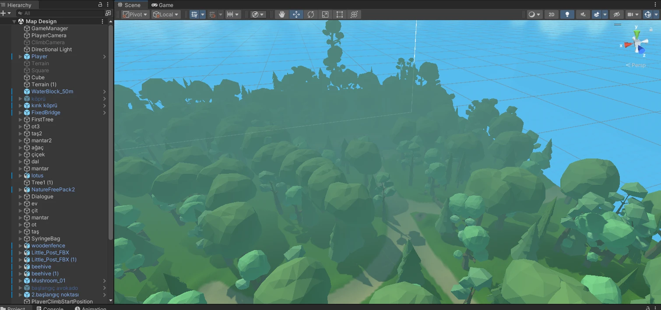Image resolution: width=661 pixels, height=310 pixels.
Task: Open the Animation tab
Action: tap(91, 308)
